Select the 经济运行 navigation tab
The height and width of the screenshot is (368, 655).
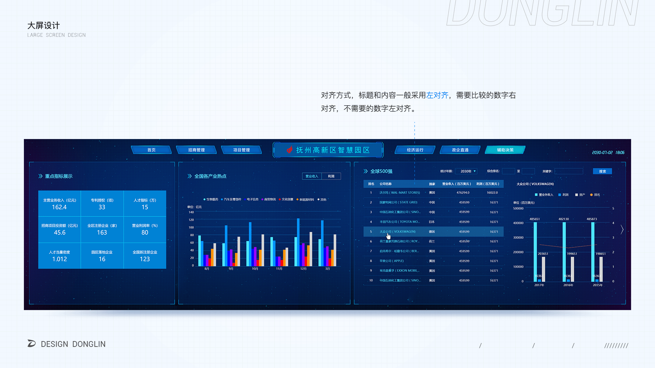[x=415, y=150]
